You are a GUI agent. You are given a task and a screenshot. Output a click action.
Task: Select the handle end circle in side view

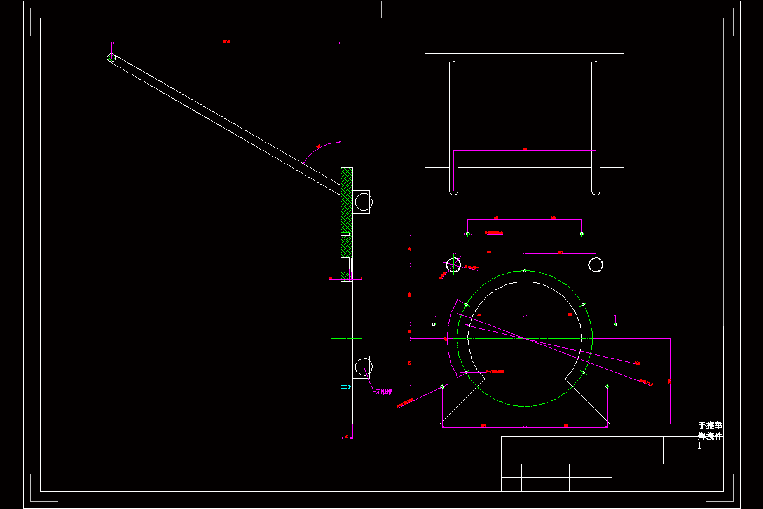(x=111, y=58)
